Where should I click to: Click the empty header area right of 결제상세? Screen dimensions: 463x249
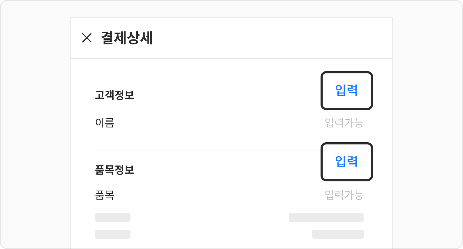[267, 38]
